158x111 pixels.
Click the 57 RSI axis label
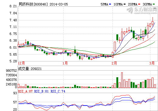click(x=15, y=102)
